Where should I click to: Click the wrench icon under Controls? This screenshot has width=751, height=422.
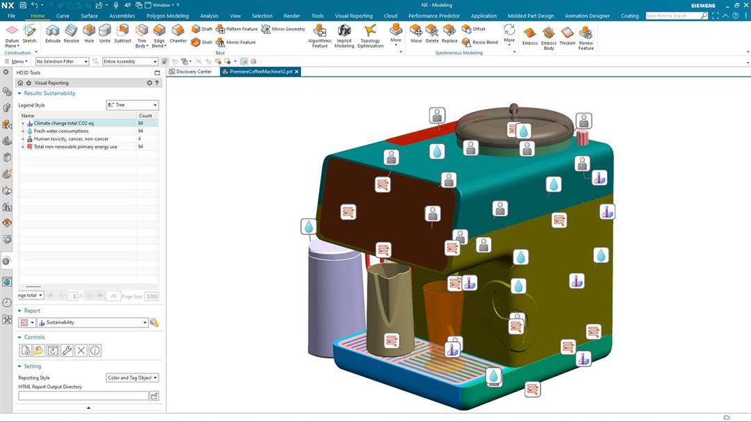[67, 350]
